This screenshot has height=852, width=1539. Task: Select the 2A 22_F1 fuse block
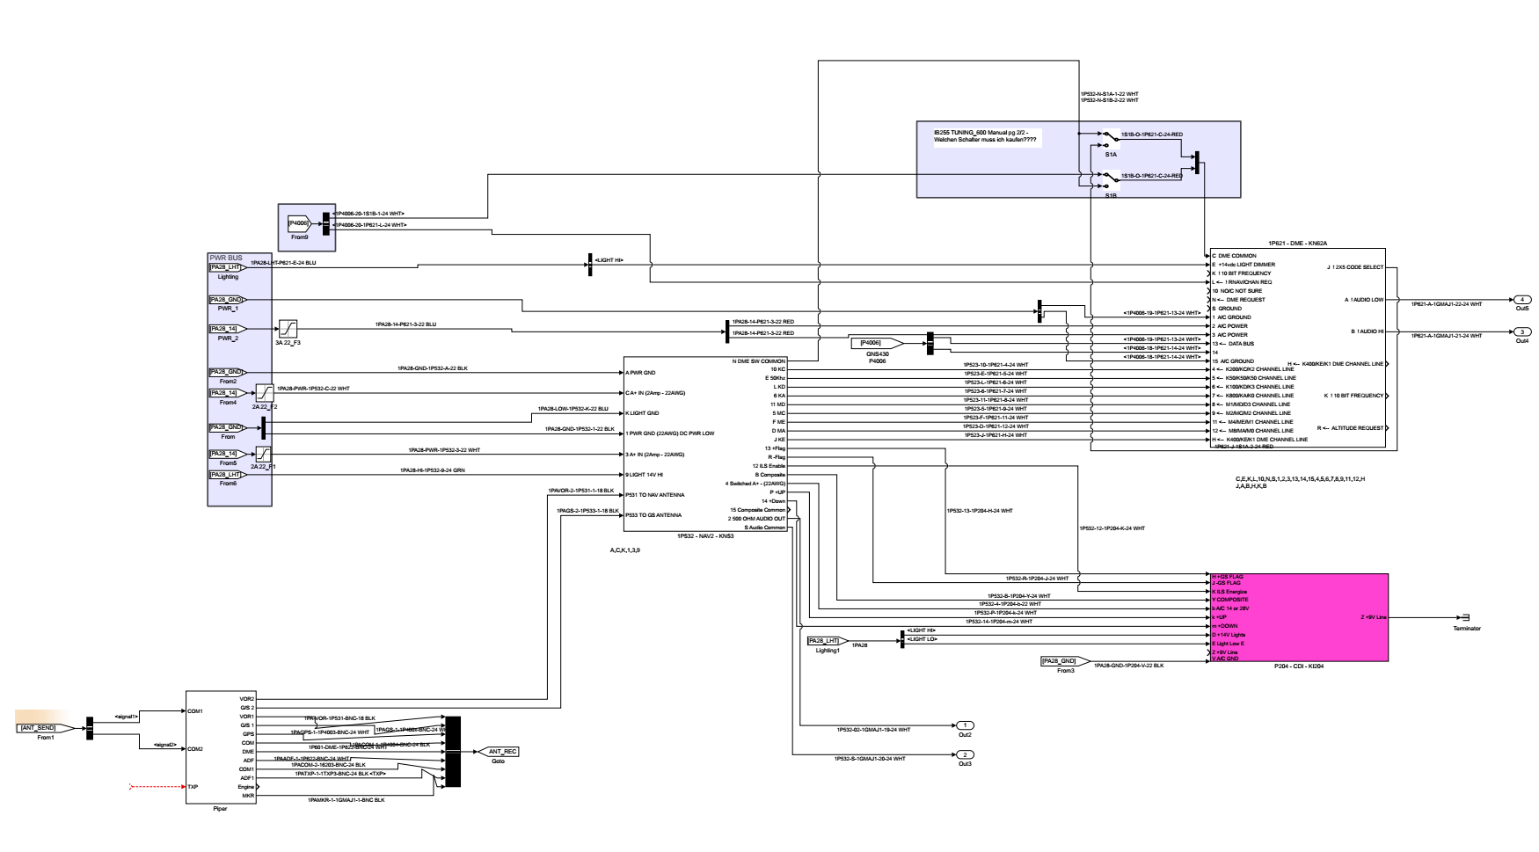[264, 454]
